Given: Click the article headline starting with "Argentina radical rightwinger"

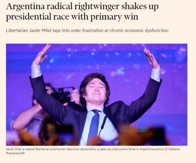Looking at the screenshot, I should pos(82,11).
